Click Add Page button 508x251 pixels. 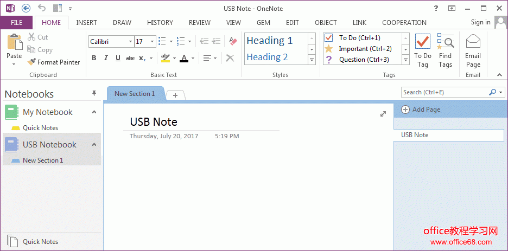(x=421, y=110)
